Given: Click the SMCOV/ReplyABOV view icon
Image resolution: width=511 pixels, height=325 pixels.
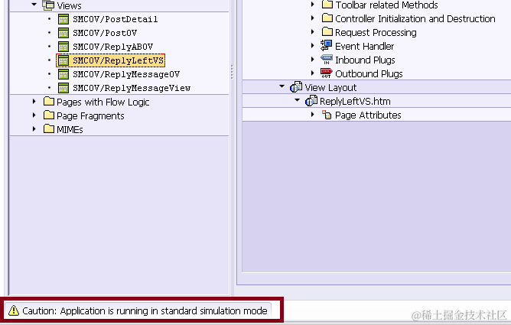Looking at the screenshot, I should 63,47.
